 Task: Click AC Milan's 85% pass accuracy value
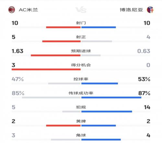point(18,93)
